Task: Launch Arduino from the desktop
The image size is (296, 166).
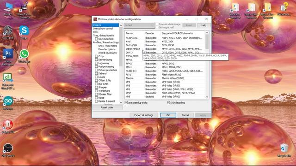Action: tap(8, 103)
